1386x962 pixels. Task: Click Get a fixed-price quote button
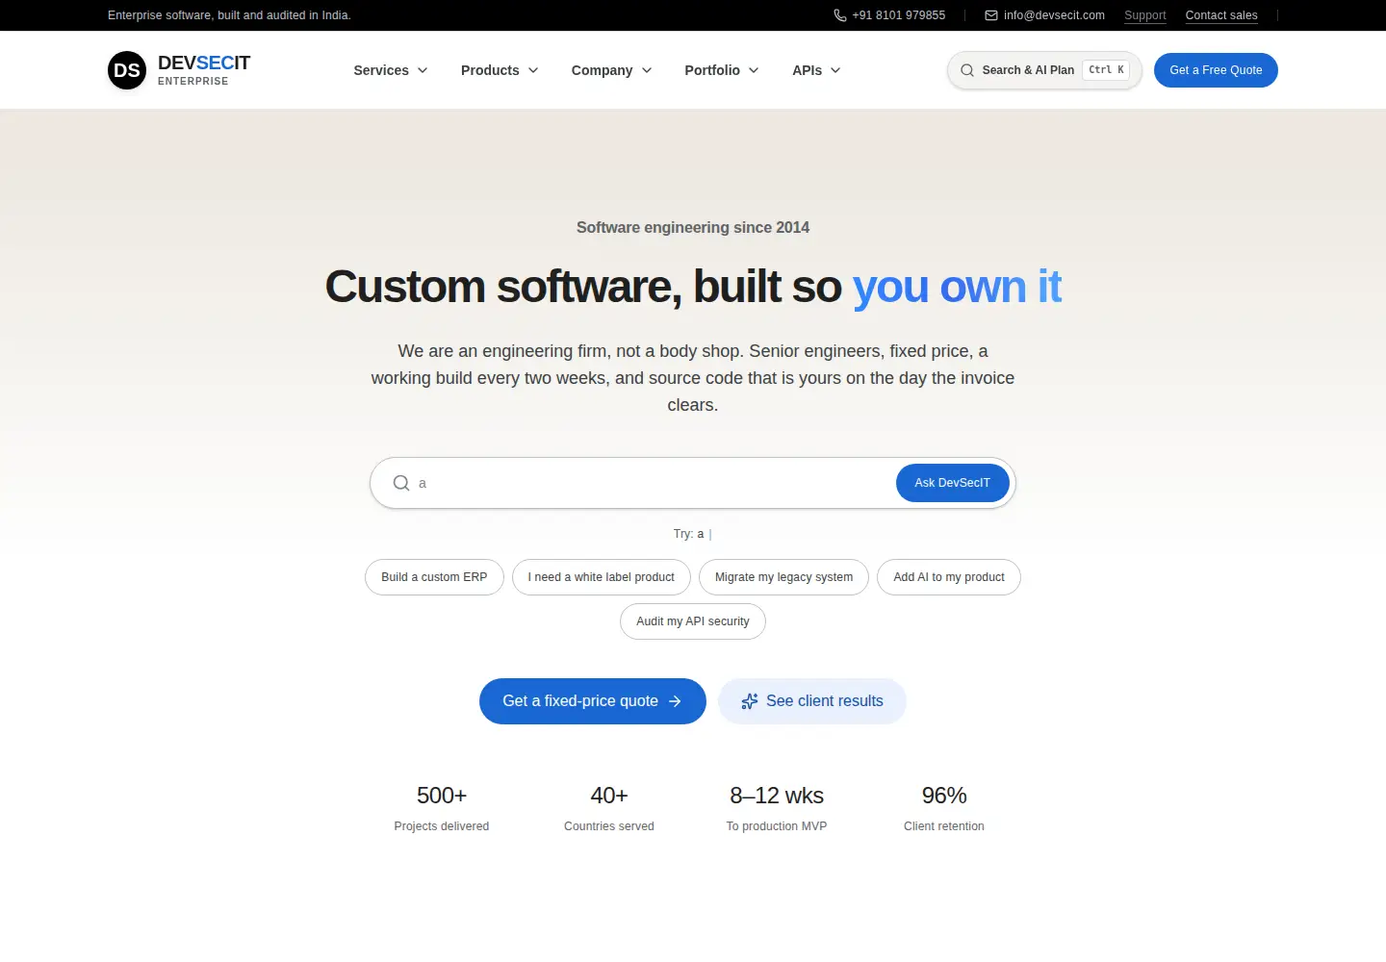(593, 701)
